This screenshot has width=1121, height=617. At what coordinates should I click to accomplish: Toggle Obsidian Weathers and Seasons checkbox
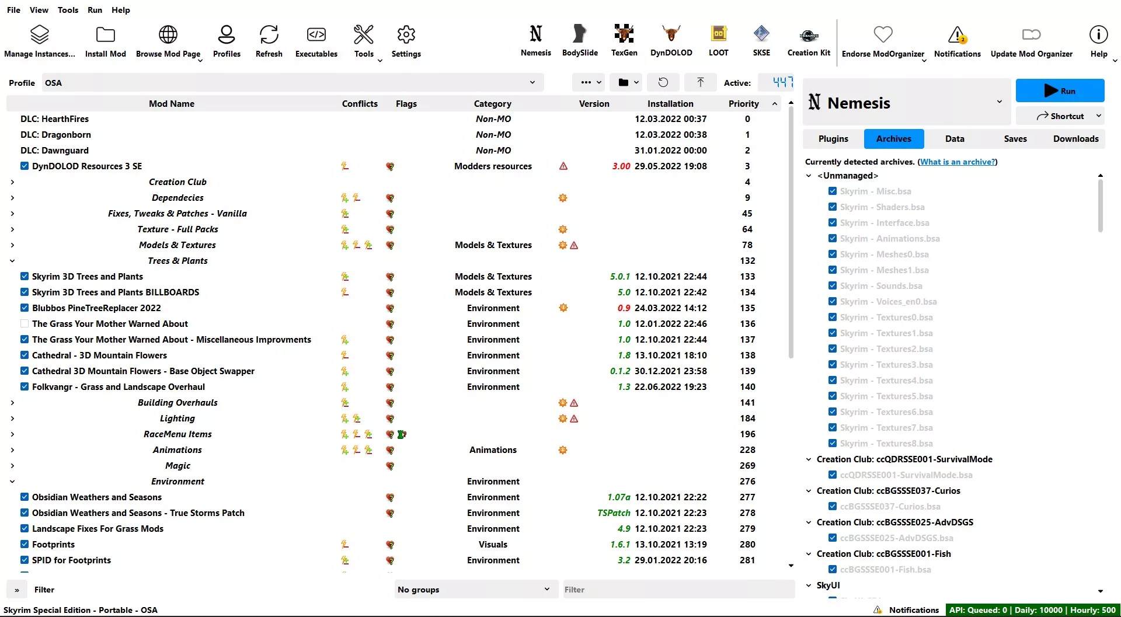[25, 497]
